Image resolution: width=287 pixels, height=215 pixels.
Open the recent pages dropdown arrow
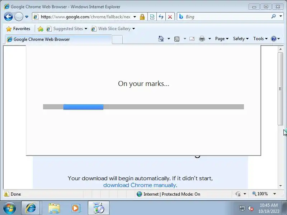pos(27,17)
